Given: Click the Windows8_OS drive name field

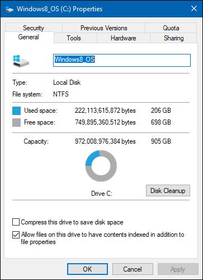Looking at the screenshot, I should [122, 60].
